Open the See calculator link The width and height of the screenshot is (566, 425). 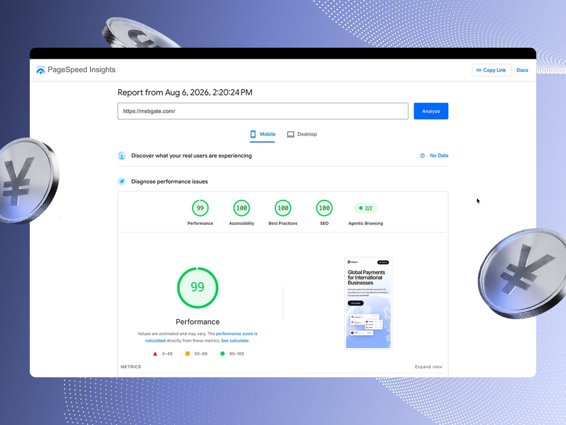(x=235, y=340)
